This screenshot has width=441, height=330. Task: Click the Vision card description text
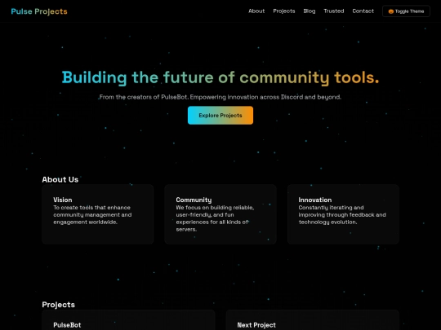[92, 214]
